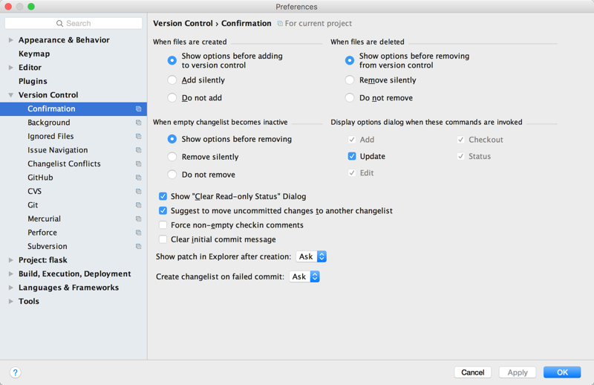Click the help question mark icon
The height and width of the screenshot is (385, 594).
15,372
